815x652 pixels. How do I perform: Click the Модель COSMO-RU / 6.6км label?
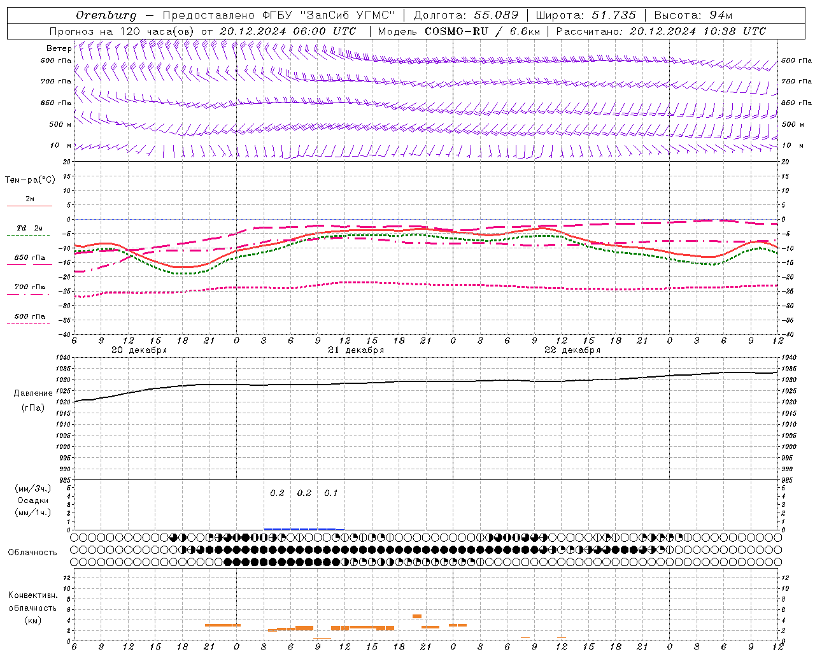(x=458, y=31)
